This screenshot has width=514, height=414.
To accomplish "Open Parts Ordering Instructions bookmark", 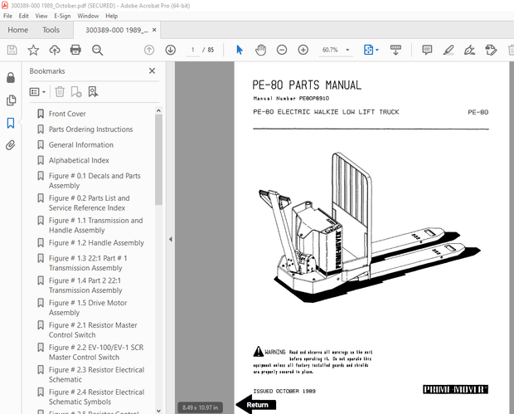I will pyautogui.click(x=91, y=129).
